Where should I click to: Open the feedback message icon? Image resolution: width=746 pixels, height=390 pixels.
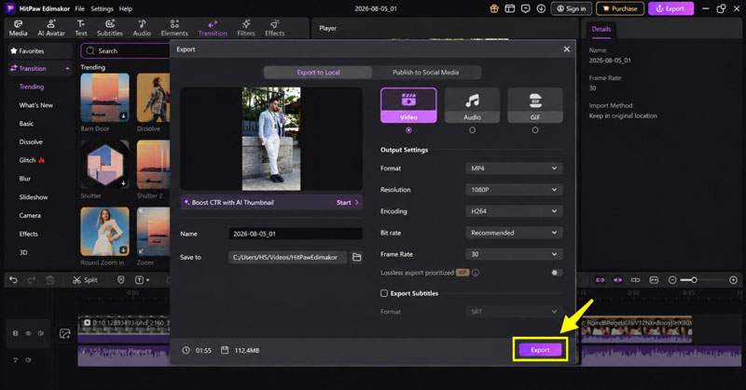525,8
